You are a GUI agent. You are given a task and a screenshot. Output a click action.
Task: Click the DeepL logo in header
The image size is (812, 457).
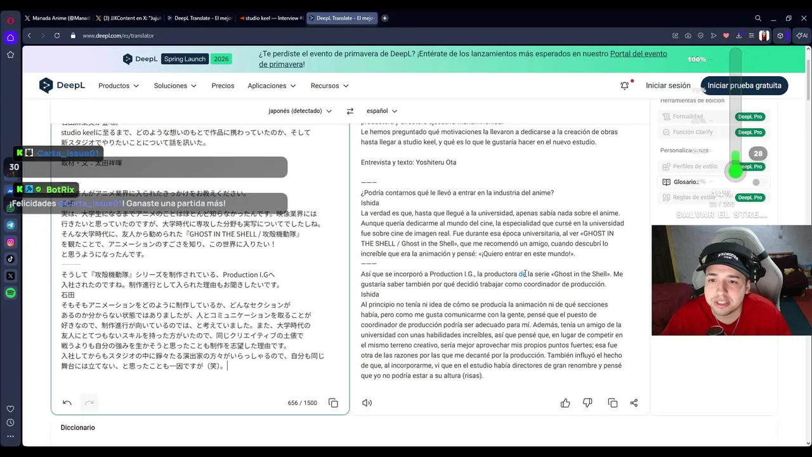[62, 86]
